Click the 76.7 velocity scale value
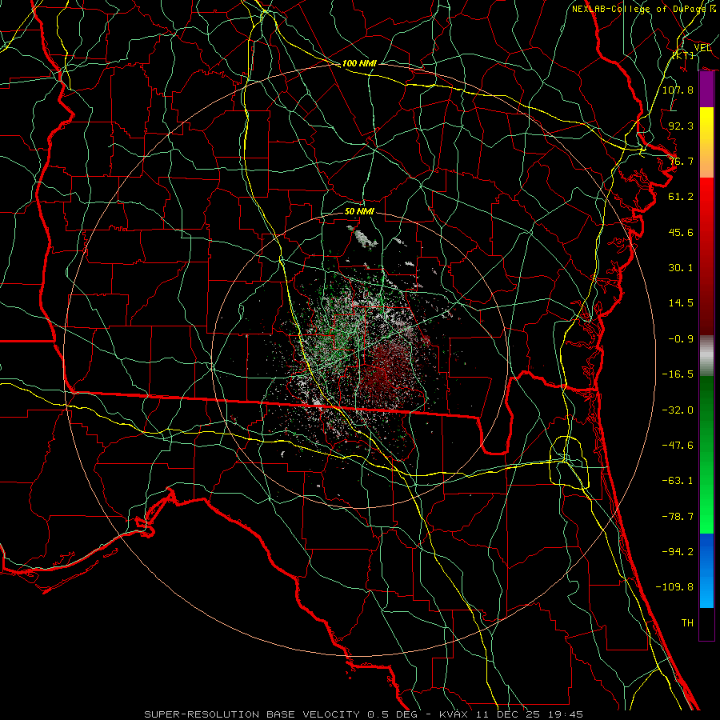This screenshot has width=720, height=720. coord(681,161)
